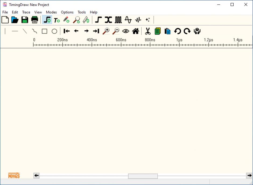The image size is (253, 185).
Task: Open the Modes menu
Action: pyautogui.click(x=51, y=12)
